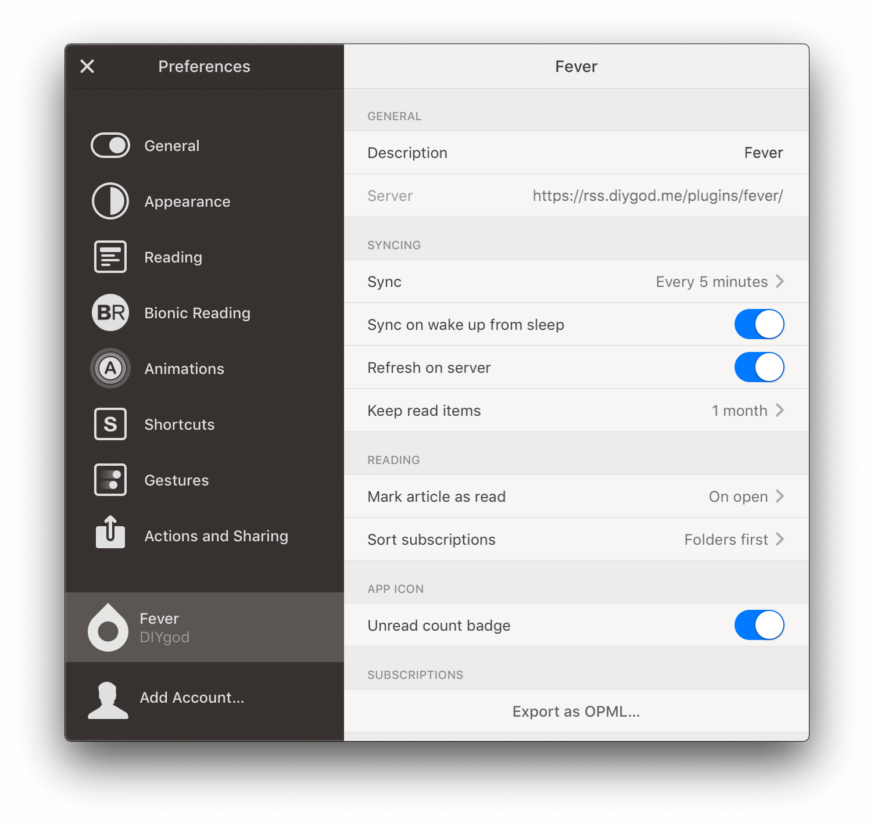Click the Gestures sliders icon
The image size is (874, 827).
[x=110, y=480]
